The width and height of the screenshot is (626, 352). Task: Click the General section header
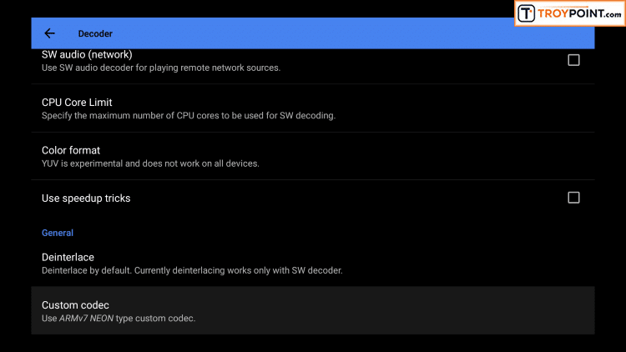[x=58, y=233]
